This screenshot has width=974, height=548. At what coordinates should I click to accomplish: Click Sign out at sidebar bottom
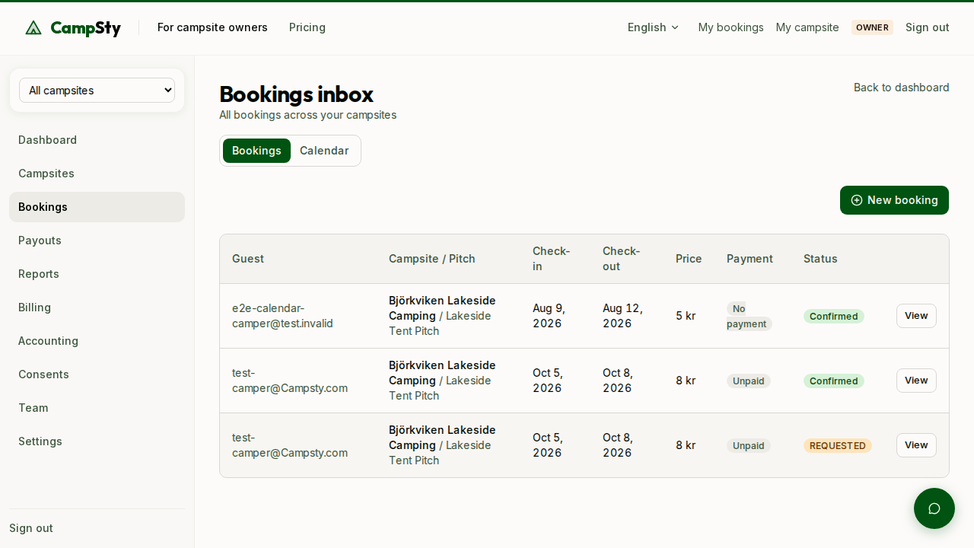click(x=31, y=528)
